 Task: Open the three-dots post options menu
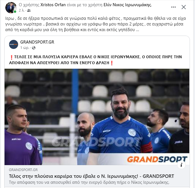pyautogui.click(x=173, y=7)
